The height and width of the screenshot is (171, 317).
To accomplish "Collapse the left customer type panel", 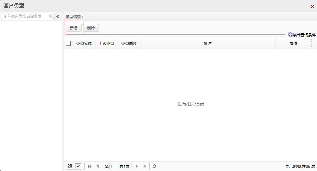I will tap(58, 17).
